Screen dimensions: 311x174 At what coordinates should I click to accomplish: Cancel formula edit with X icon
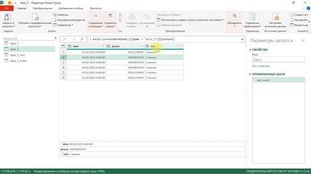coord(65,39)
